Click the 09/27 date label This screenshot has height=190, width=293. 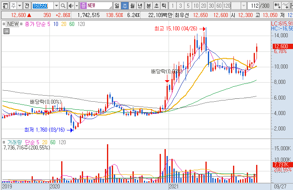pyautogui.click(x=280, y=186)
